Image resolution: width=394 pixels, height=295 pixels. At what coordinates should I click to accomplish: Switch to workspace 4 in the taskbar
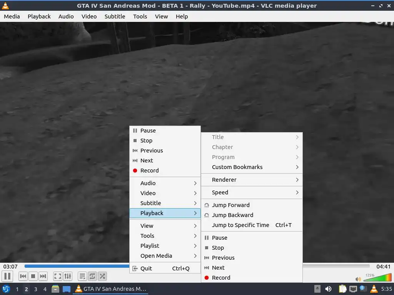click(45, 289)
